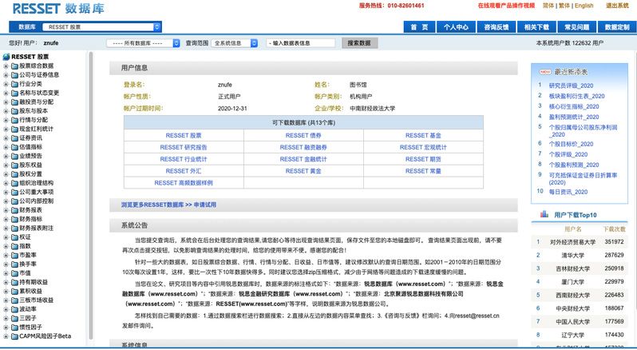Click the 退出系统 link
The image size is (637, 350).
(617, 6)
